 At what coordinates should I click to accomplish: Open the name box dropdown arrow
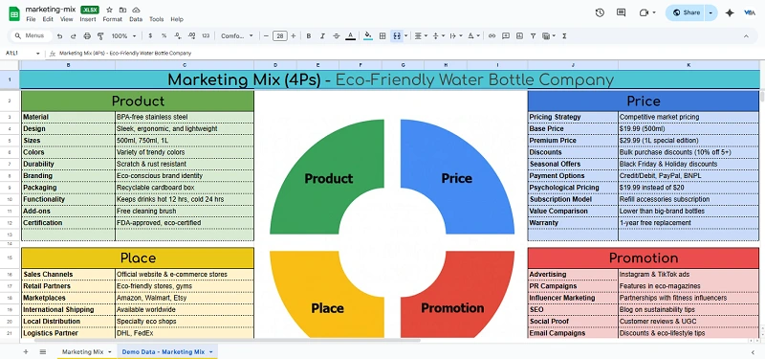point(38,54)
